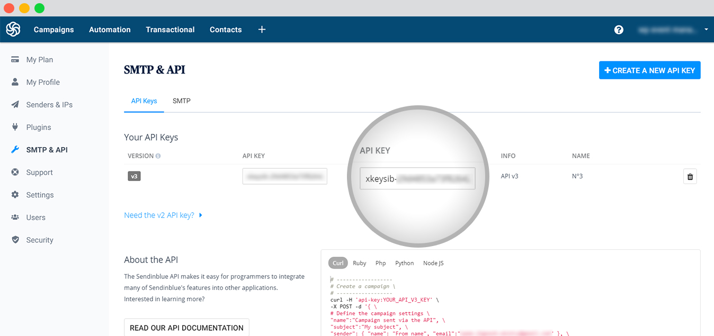The image size is (714, 336).
Task: Click the Security shield icon
Action: pos(15,240)
